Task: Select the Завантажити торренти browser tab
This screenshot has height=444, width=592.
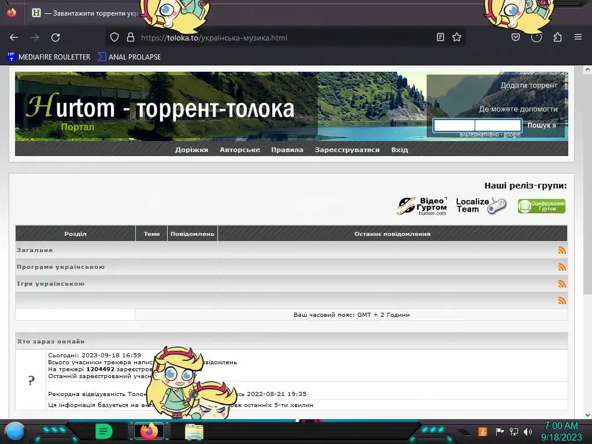Action: pos(85,13)
